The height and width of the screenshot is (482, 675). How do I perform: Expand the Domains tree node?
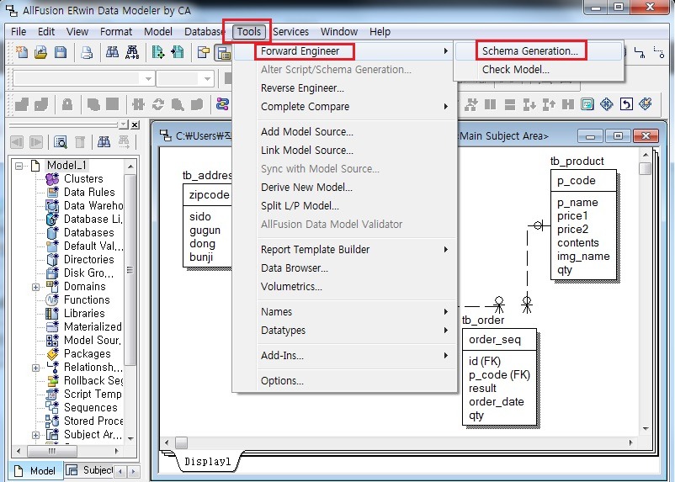click(36, 287)
